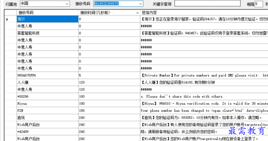Select the *42489 sender cell
The width and height of the screenshot is (268, 141).
click(48, 132)
